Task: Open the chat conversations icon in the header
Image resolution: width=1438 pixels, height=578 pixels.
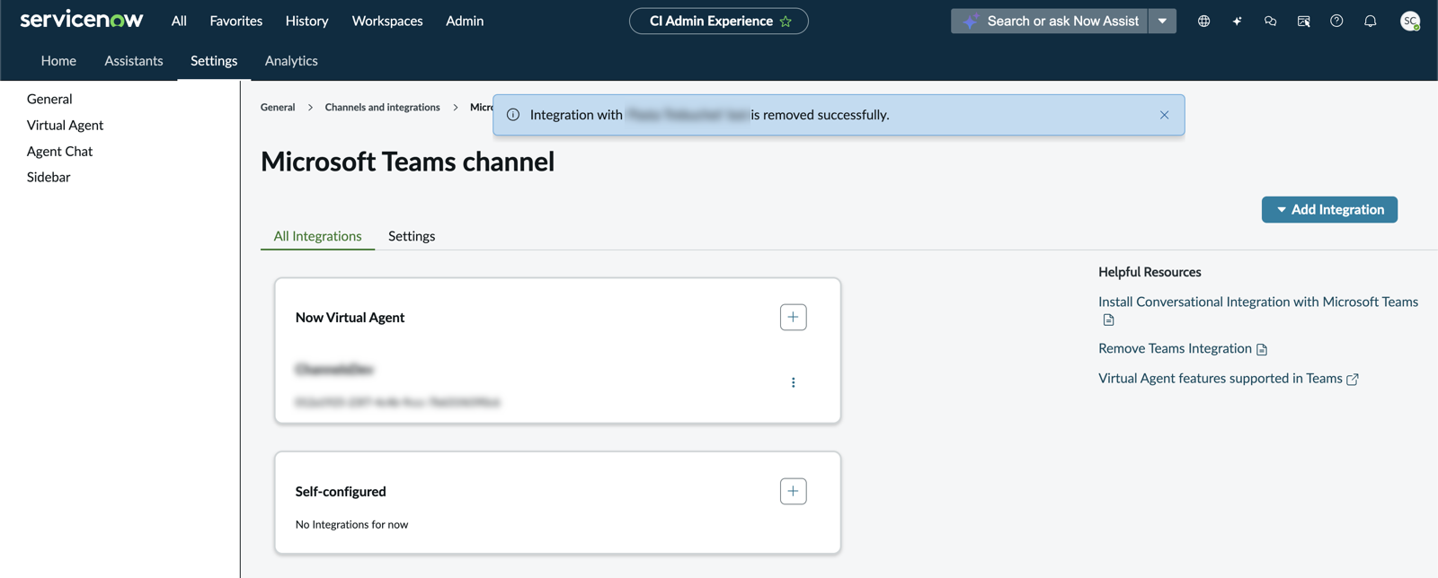Action: 1270,21
